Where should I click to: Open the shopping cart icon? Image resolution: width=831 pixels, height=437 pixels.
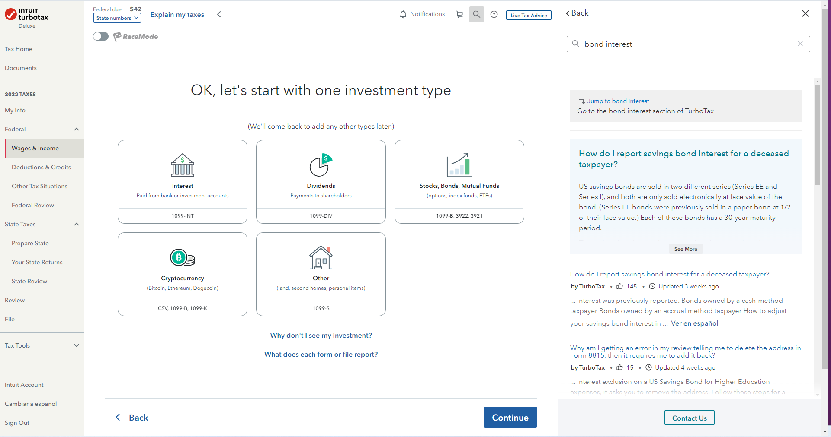pos(459,14)
